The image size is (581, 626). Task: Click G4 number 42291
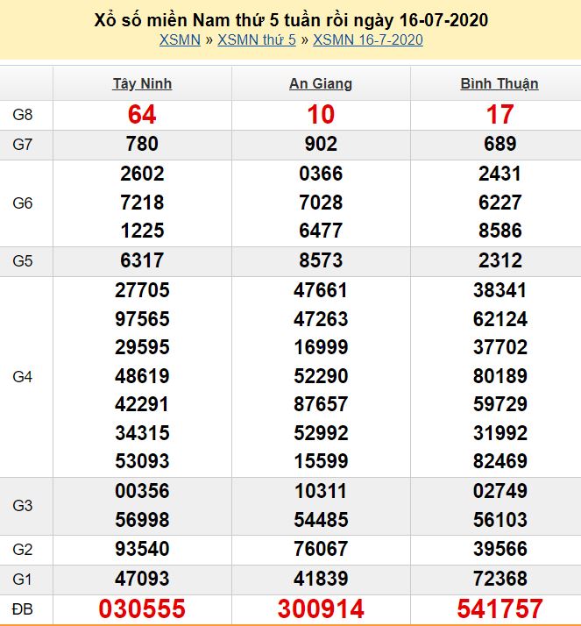(143, 404)
